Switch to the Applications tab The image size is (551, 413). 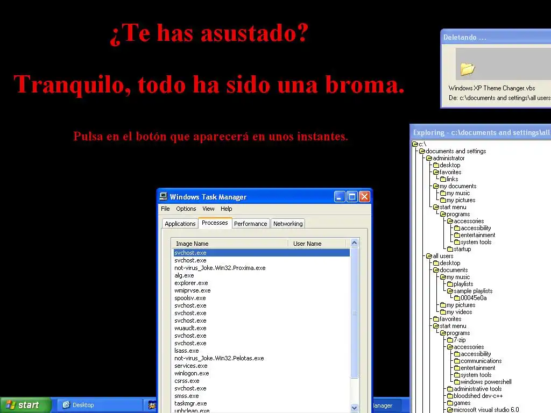pos(180,224)
